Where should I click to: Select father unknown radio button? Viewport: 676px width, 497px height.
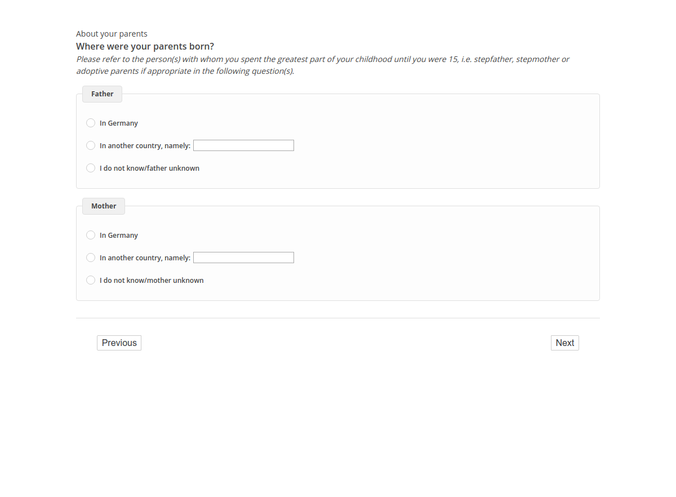click(91, 168)
